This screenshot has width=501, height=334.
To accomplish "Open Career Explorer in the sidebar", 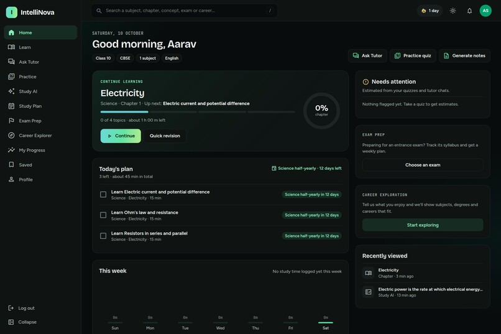I will [40, 136].
